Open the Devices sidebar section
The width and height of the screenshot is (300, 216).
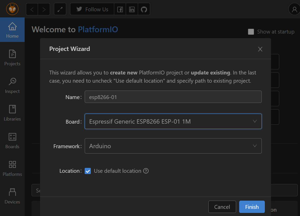(12, 196)
